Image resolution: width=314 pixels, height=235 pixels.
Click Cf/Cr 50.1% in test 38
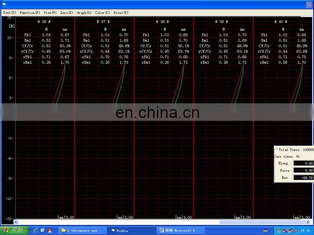[183, 46]
